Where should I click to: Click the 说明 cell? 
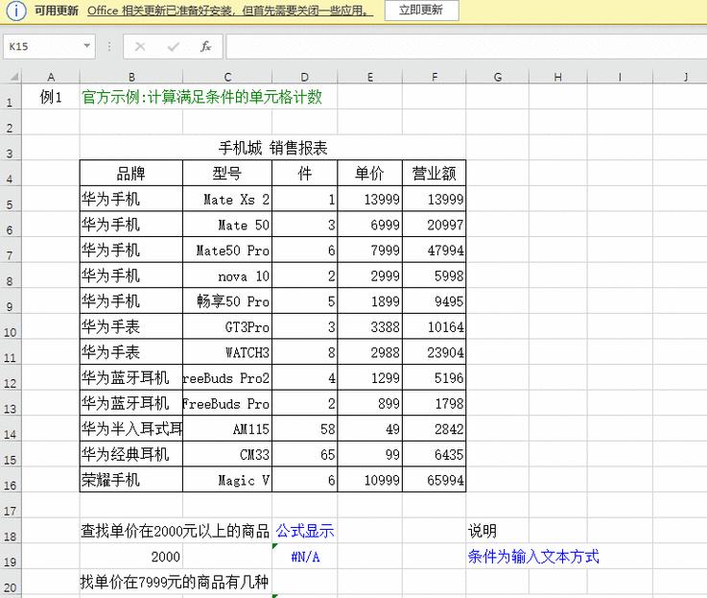tap(497, 531)
